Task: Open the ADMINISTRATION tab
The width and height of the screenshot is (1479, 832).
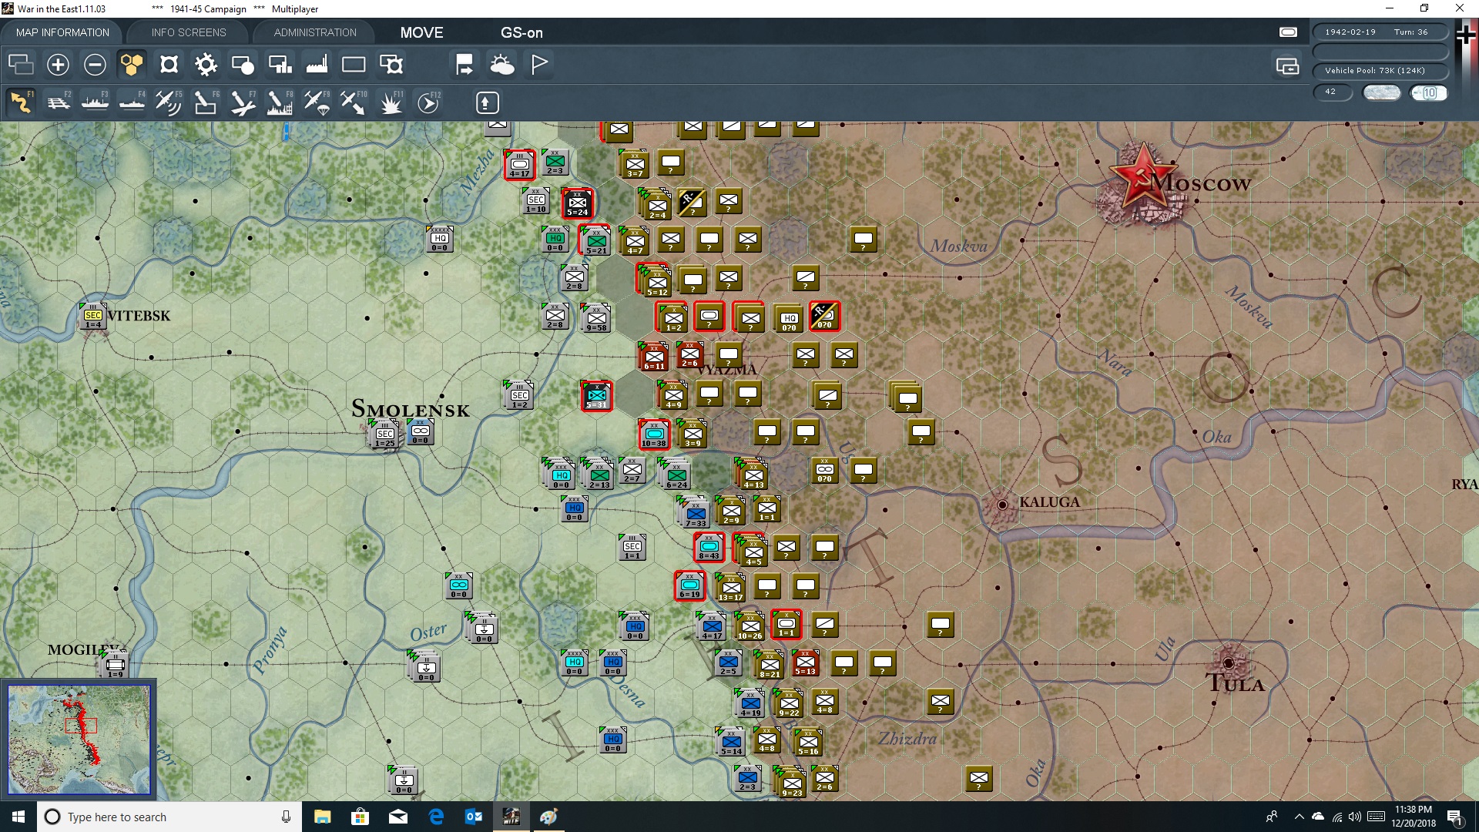Action: 315,32
